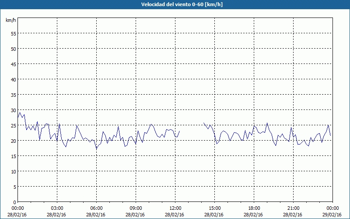Select the y-axis value 15
The width and height of the screenshot is (350, 219).
(14, 156)
